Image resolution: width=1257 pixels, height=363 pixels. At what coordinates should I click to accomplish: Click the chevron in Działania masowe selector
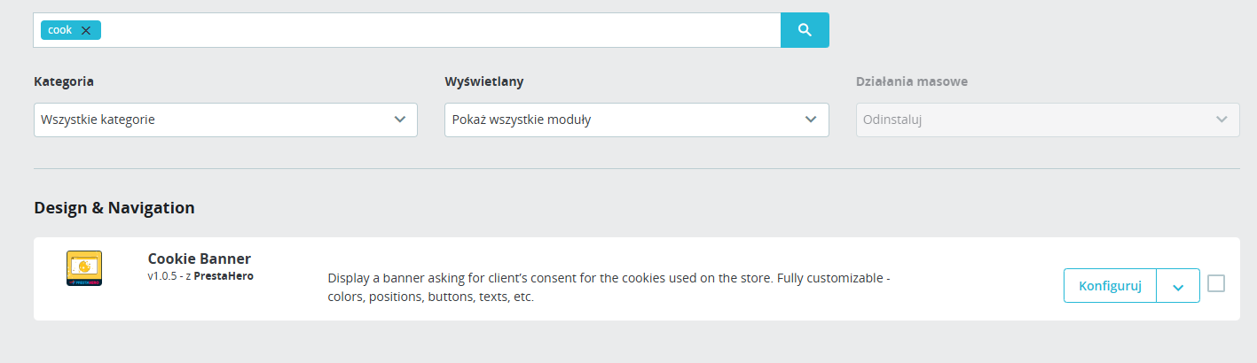click(1222, 120)
